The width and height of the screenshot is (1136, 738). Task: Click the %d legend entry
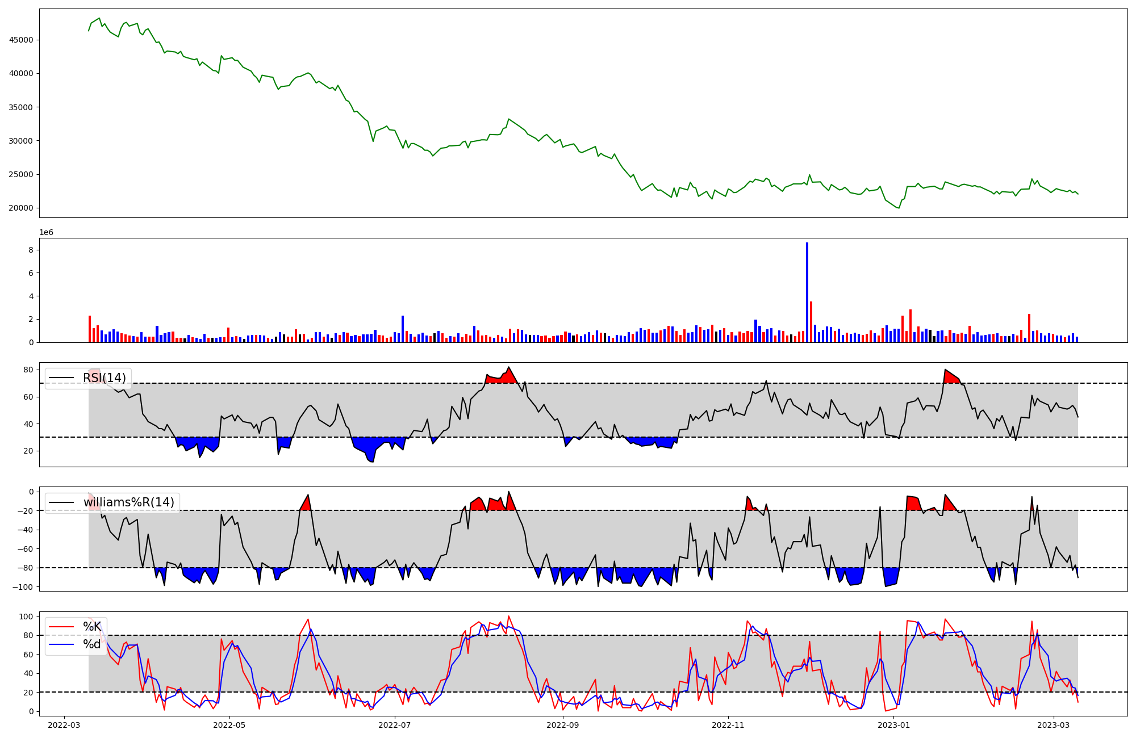[x=92, y=644]
